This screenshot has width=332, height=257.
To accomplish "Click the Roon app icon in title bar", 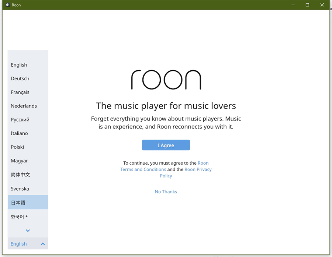I will click(x=7, y=5).
